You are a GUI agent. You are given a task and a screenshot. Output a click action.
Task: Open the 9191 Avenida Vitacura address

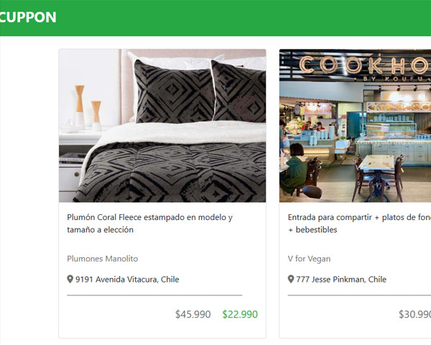127,279
